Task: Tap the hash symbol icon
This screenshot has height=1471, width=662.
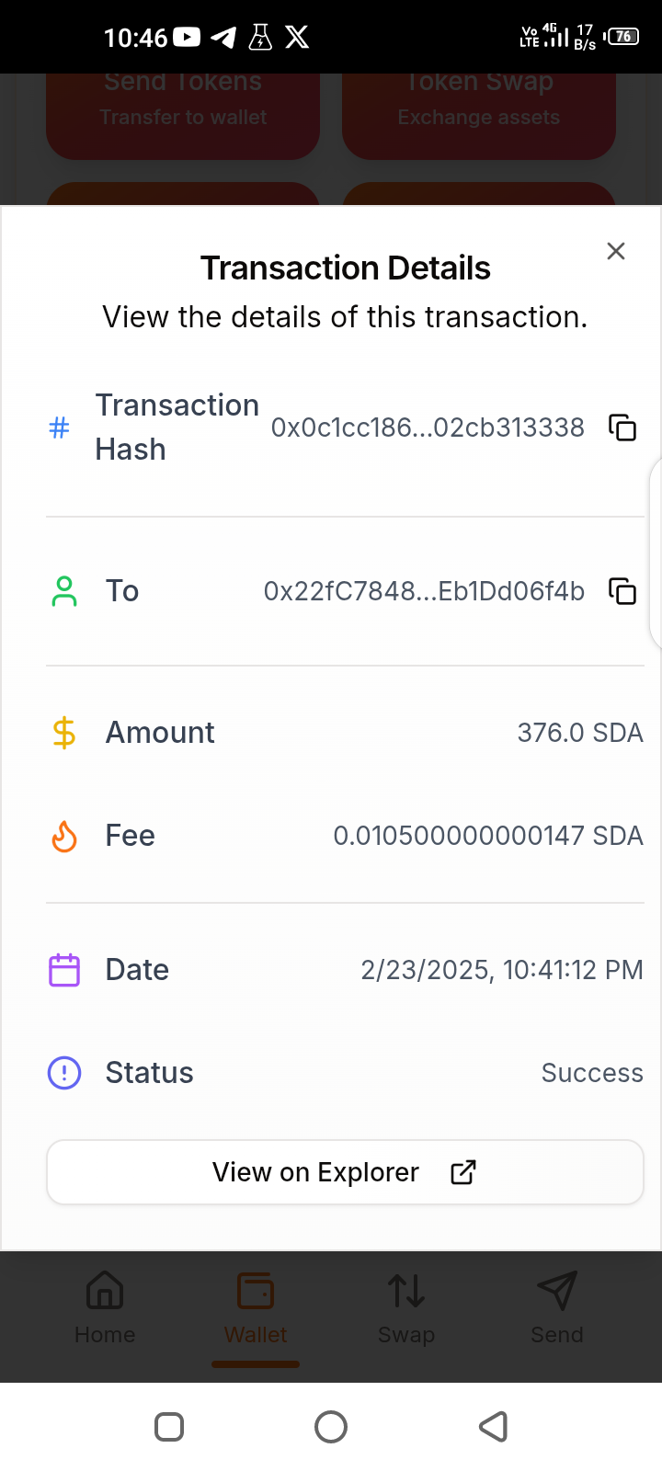Action: (59, 428)
